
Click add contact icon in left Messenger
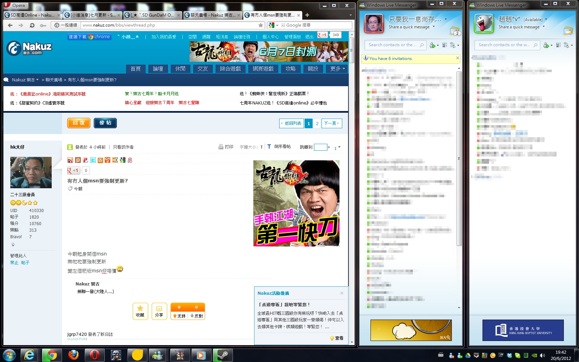coord(433,45)
